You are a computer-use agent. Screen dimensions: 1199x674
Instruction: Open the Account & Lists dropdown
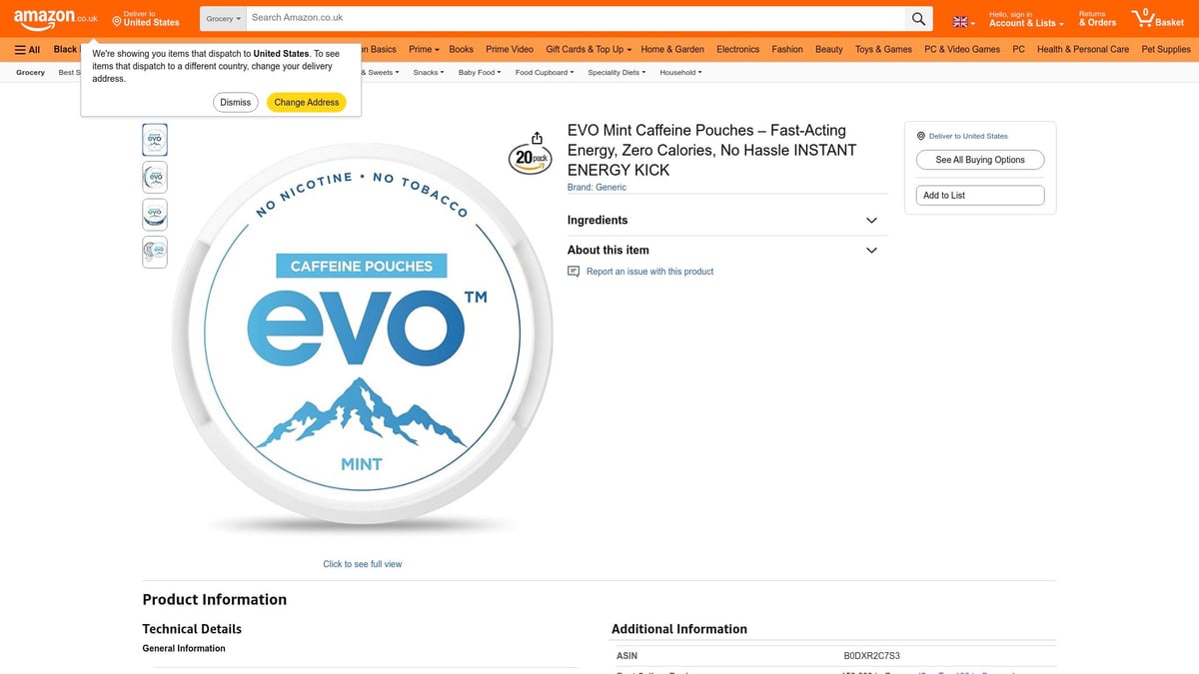[1021, 20]
